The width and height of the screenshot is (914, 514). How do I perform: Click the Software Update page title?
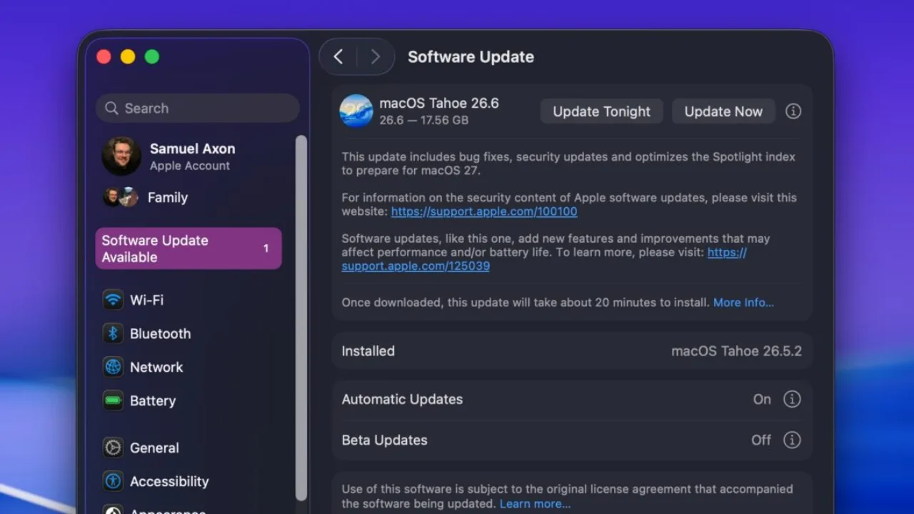click(471, 57)
